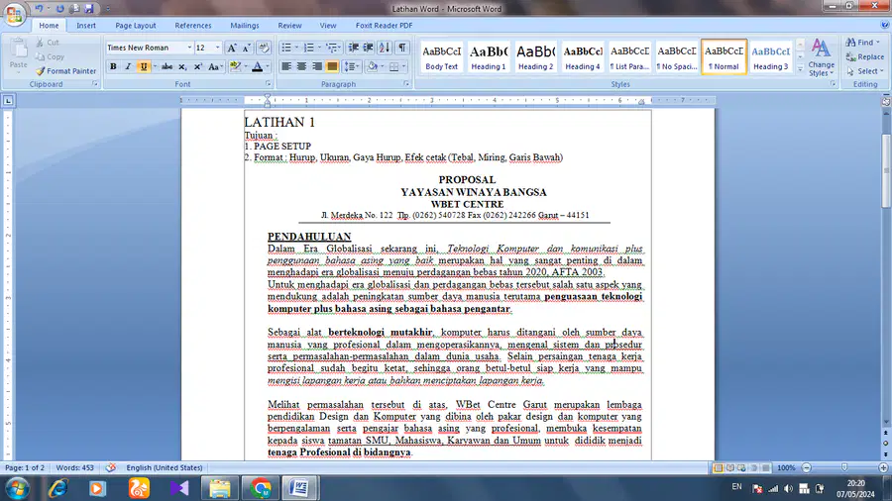Click the Office button
The height and width of the screenshot is (501, 892).
click(x=14, y=14)
